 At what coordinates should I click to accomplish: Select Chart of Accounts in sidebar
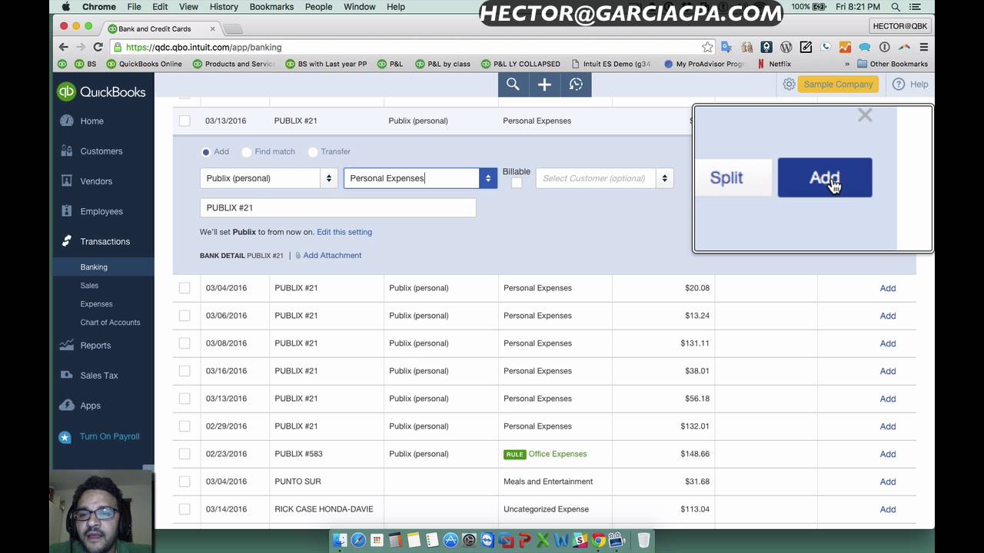pos(110,323)
